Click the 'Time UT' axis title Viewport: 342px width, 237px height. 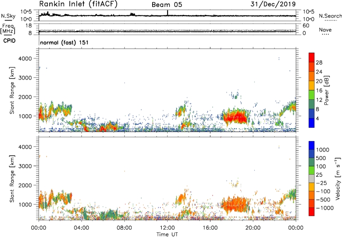click(167, 234)
